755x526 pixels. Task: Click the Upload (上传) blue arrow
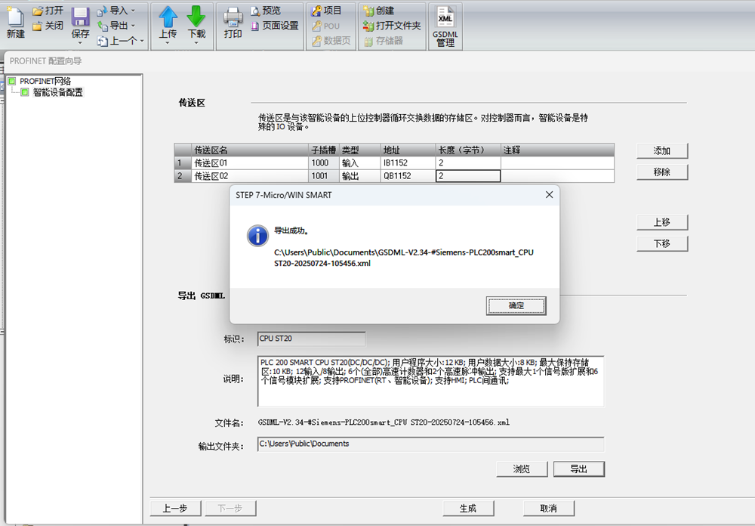[x=168, y=17]
